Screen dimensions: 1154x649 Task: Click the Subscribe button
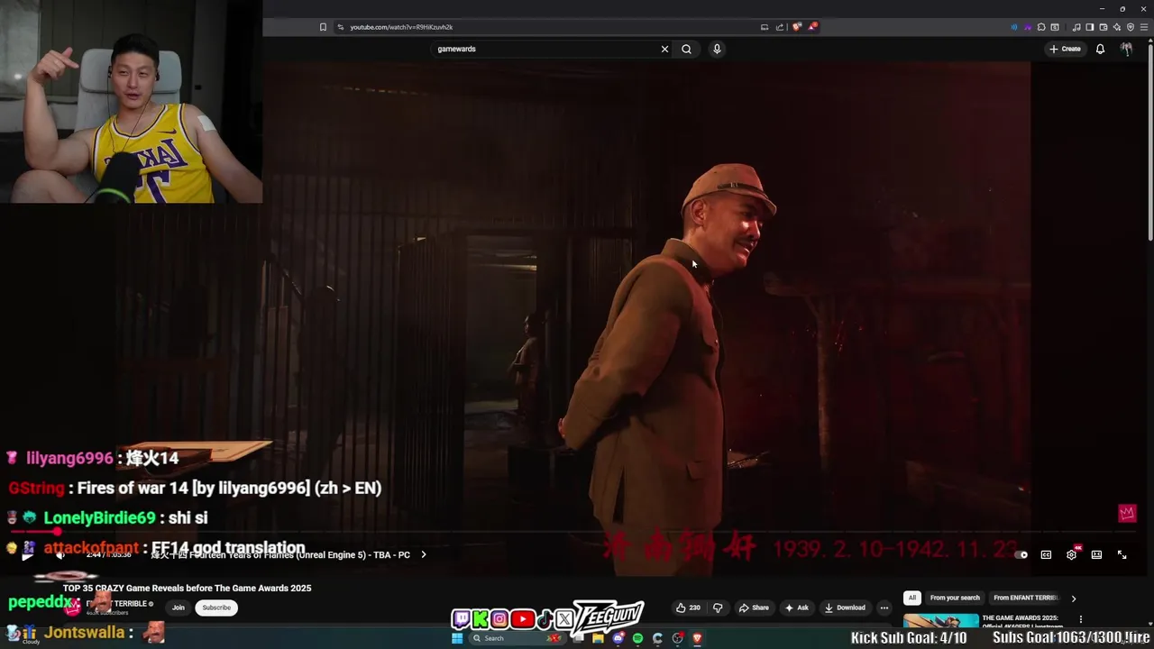click(x=216, y=608)
